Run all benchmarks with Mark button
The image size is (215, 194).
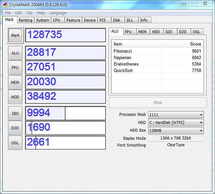15,35
